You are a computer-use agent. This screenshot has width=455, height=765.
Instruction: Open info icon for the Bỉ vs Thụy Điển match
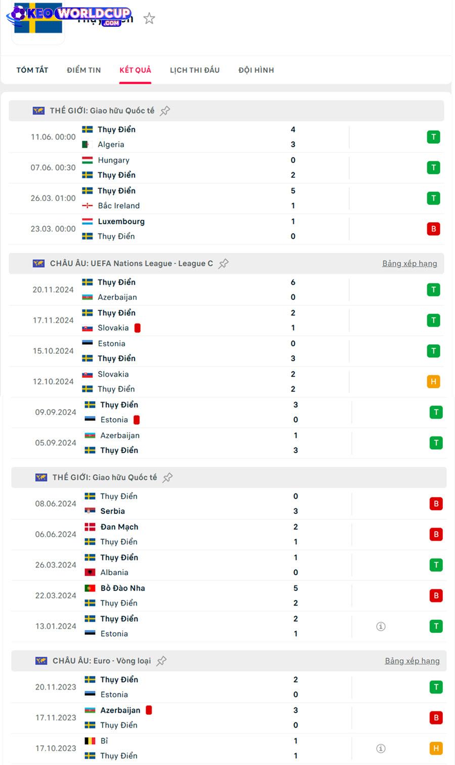pos(381,748)
